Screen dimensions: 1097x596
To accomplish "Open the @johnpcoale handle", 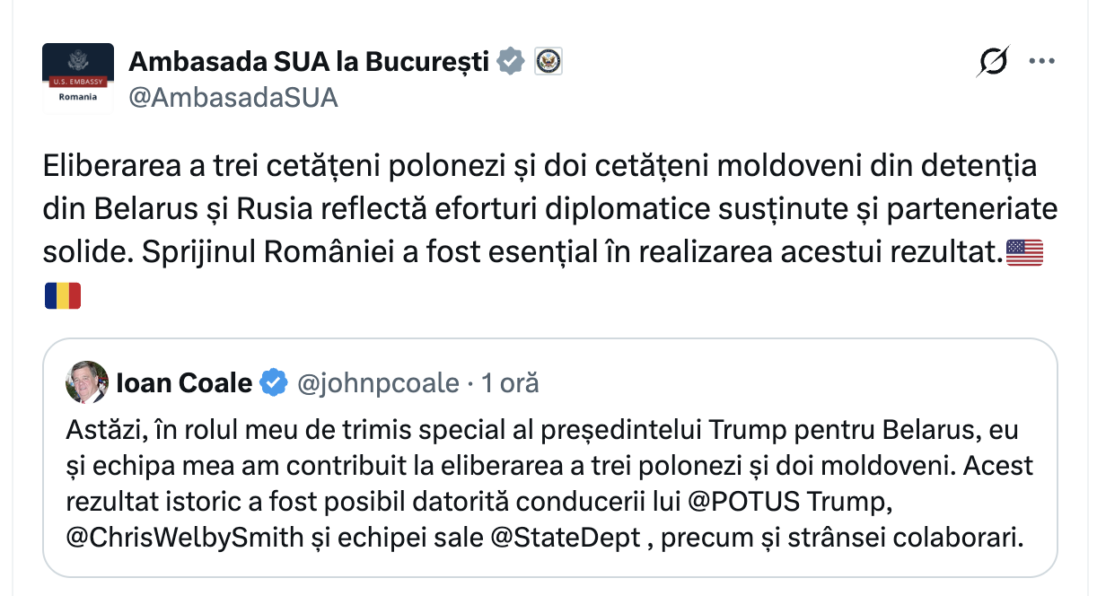I will pos(377,383).
